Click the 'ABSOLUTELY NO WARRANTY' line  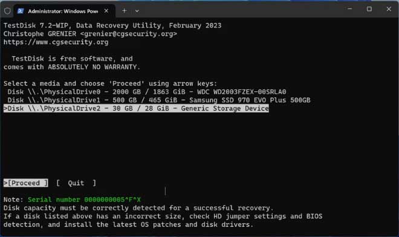(x=72, y=67)
